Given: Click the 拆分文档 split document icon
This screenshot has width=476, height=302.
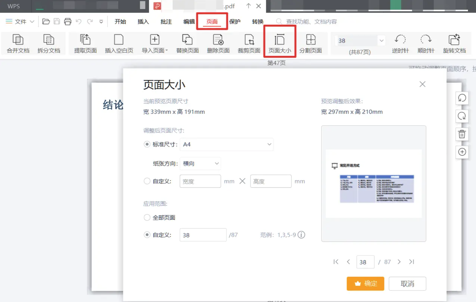Looking at the screenshot, I should (49, 43).
